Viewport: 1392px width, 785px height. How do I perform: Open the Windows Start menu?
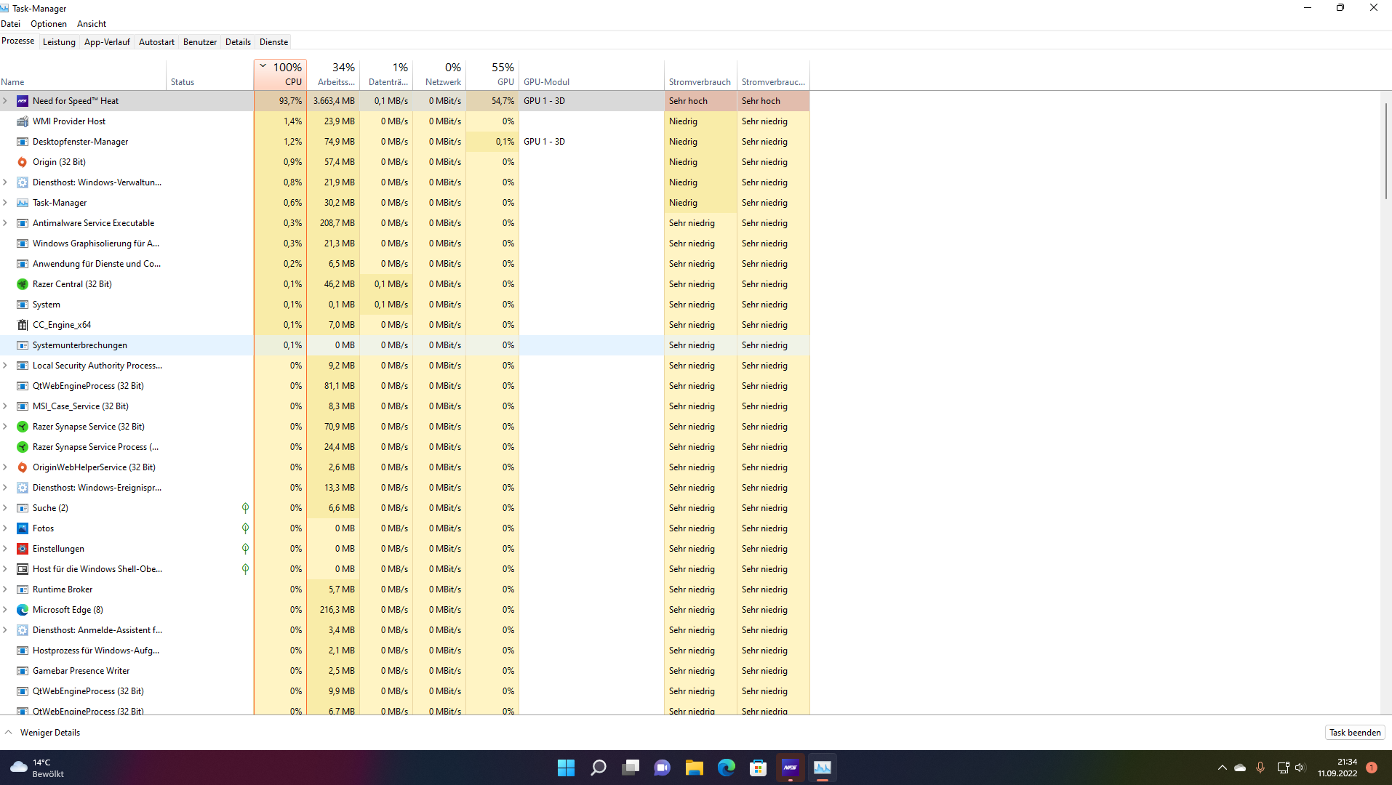[566, 768]
